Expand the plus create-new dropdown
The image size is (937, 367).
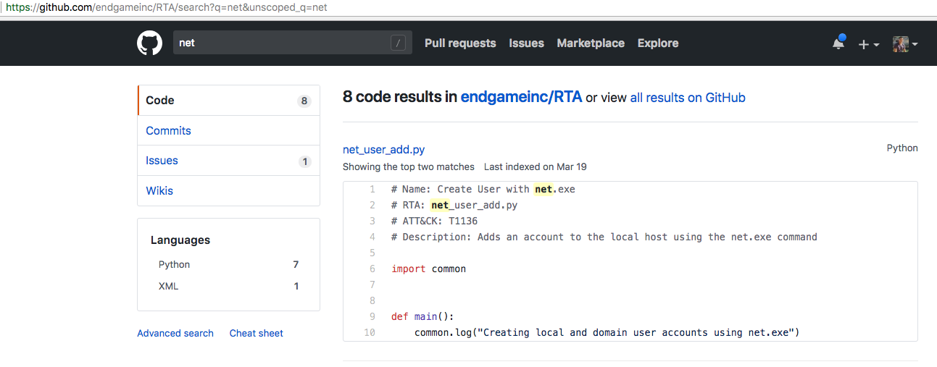point(868,44)
